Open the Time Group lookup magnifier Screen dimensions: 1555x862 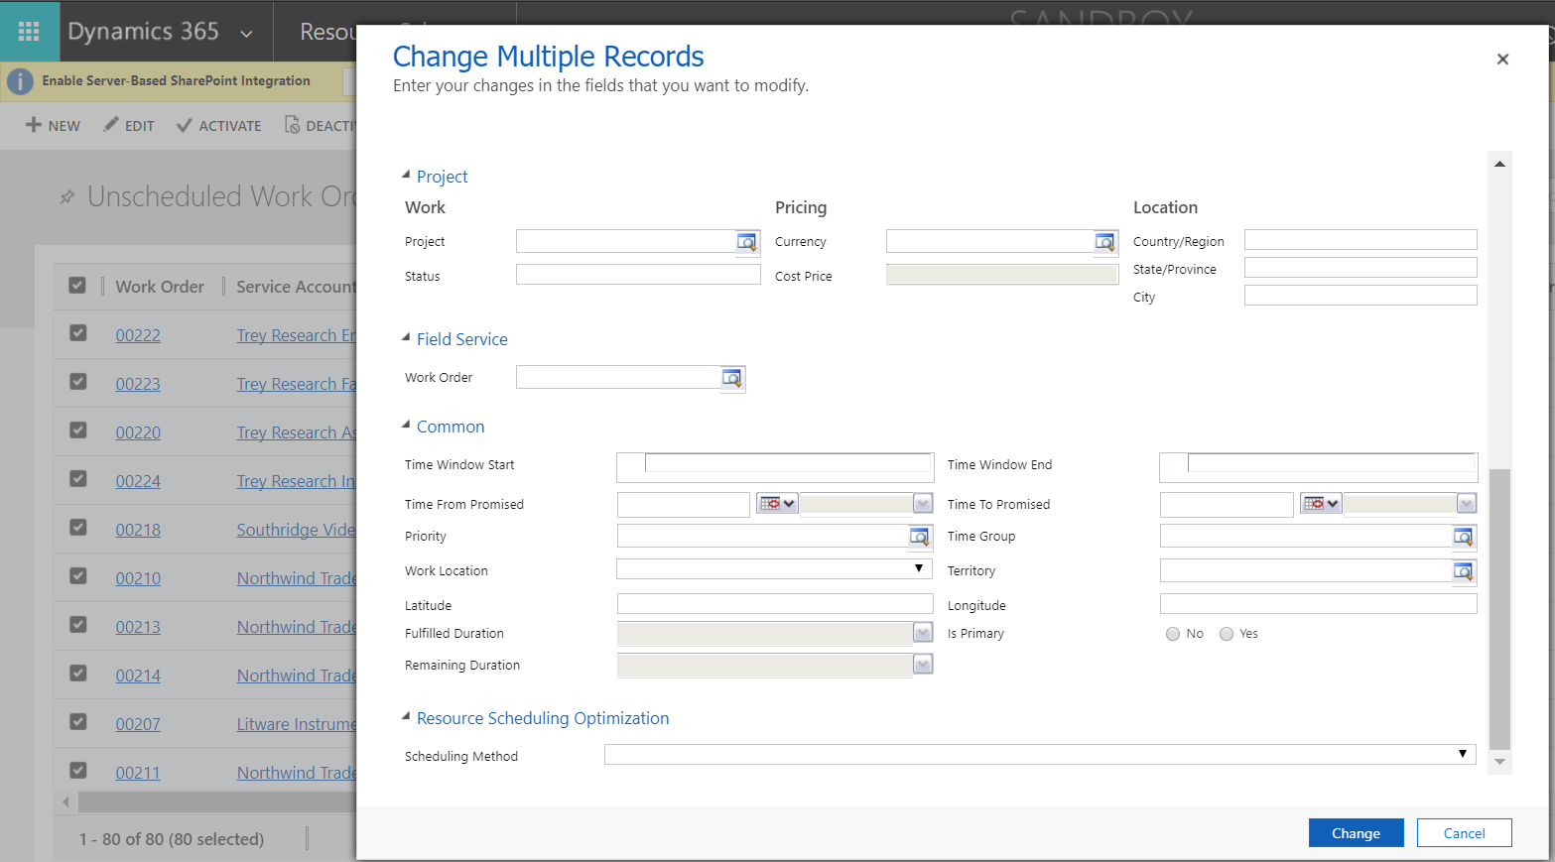pos(1463,536)
